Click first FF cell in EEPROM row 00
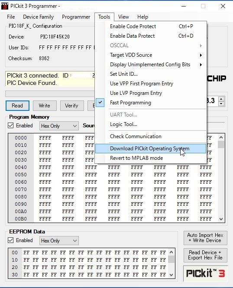233x288 pixels. 26,252
